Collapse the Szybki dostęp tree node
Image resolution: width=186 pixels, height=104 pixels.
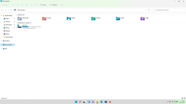click(x=1, y=15)
